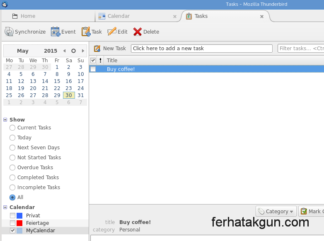
Task: Close the Calendar tab
Action: pyautogui.click(x=175, y=17)
